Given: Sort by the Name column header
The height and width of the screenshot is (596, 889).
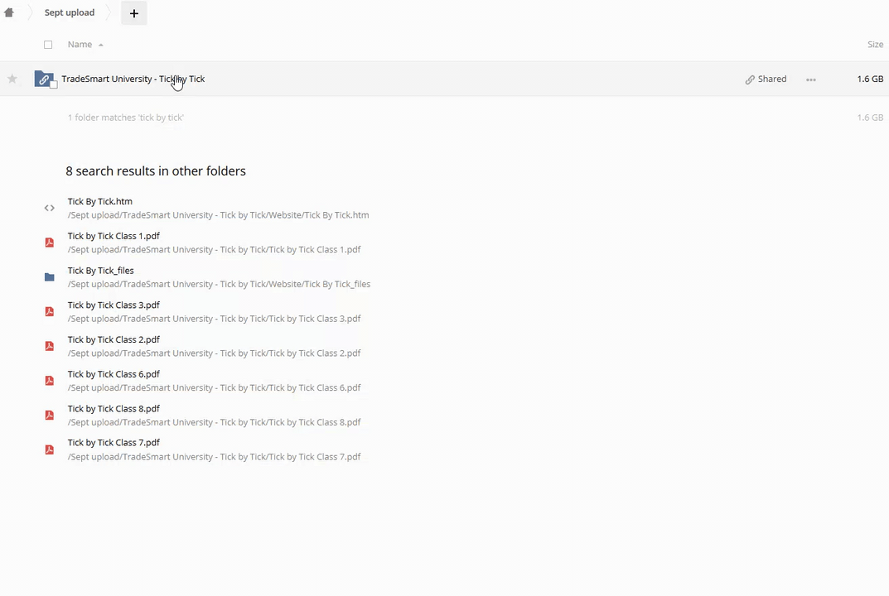Looking at the screenshot, I should click(80, 45).
